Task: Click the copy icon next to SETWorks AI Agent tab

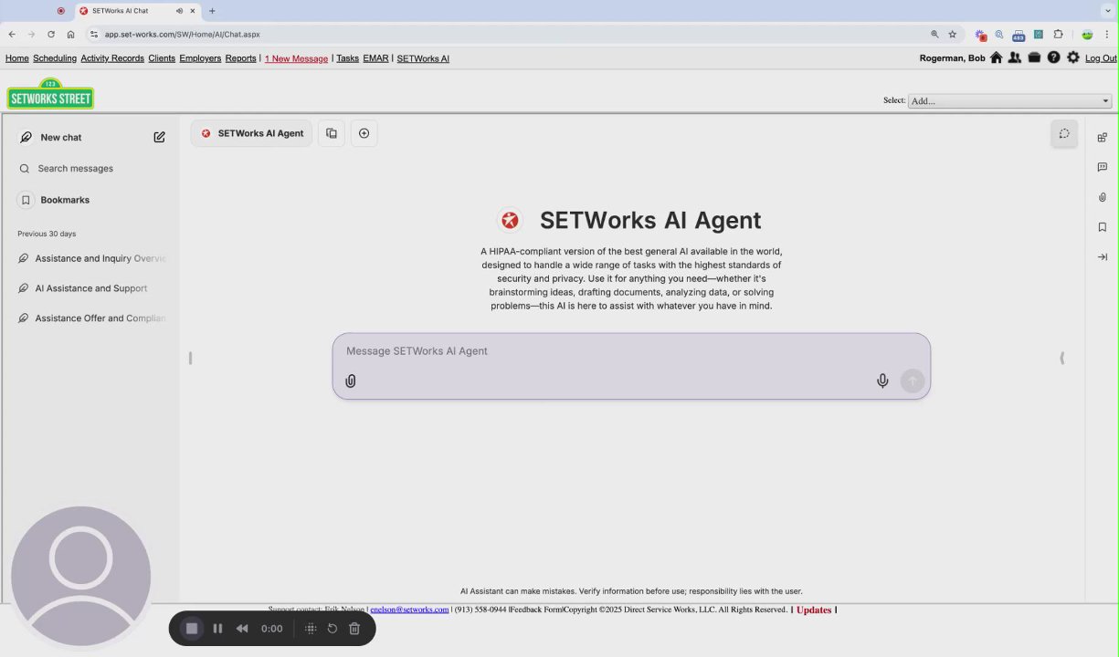Action: point(332,133)
